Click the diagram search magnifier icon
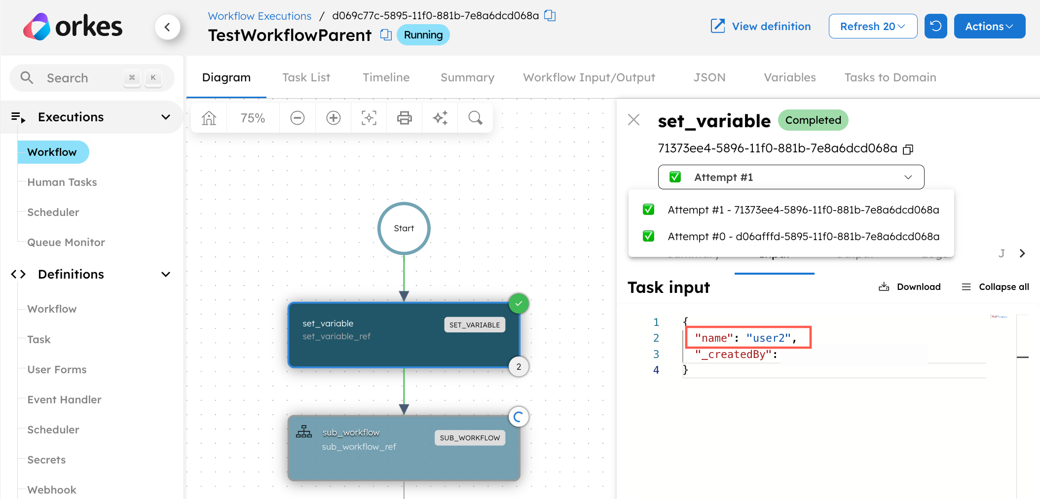 click(476, 118)
